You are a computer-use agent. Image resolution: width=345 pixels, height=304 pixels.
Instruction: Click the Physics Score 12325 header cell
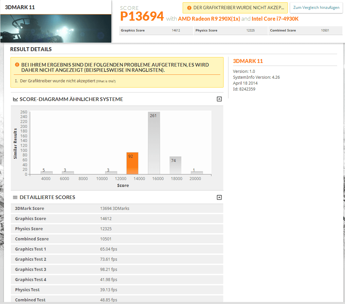[230, 30]
